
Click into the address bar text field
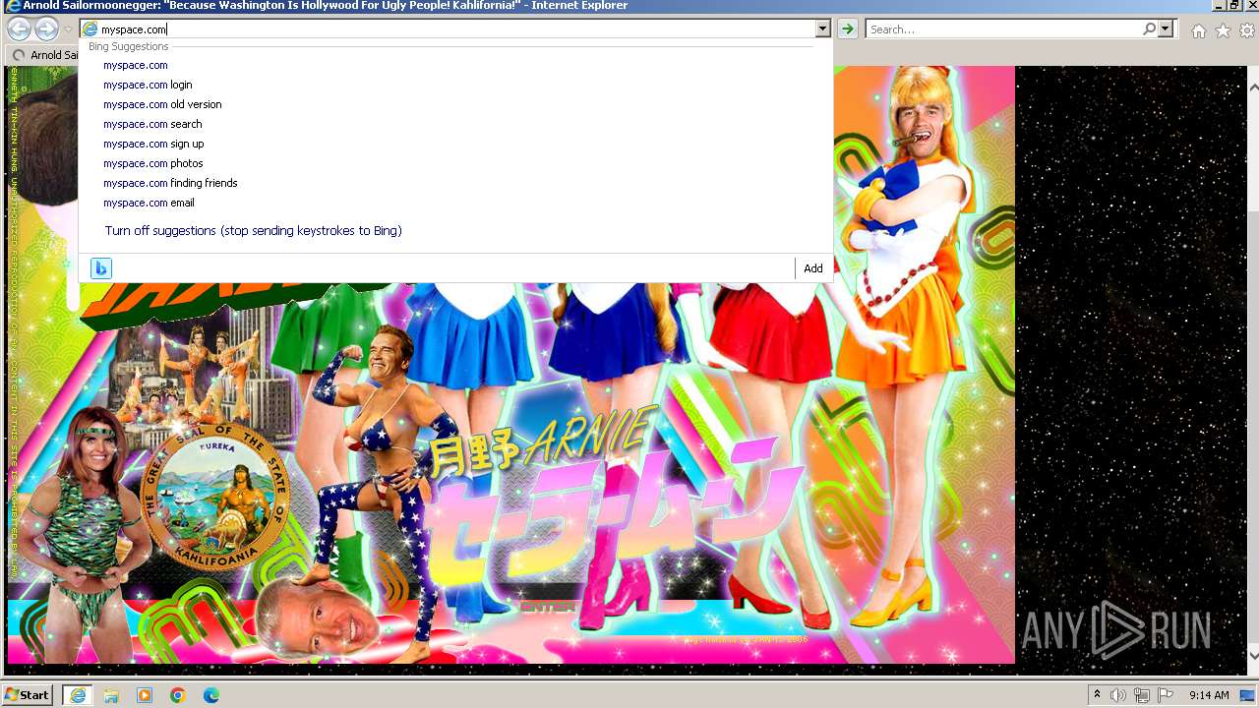click(456, 29)
